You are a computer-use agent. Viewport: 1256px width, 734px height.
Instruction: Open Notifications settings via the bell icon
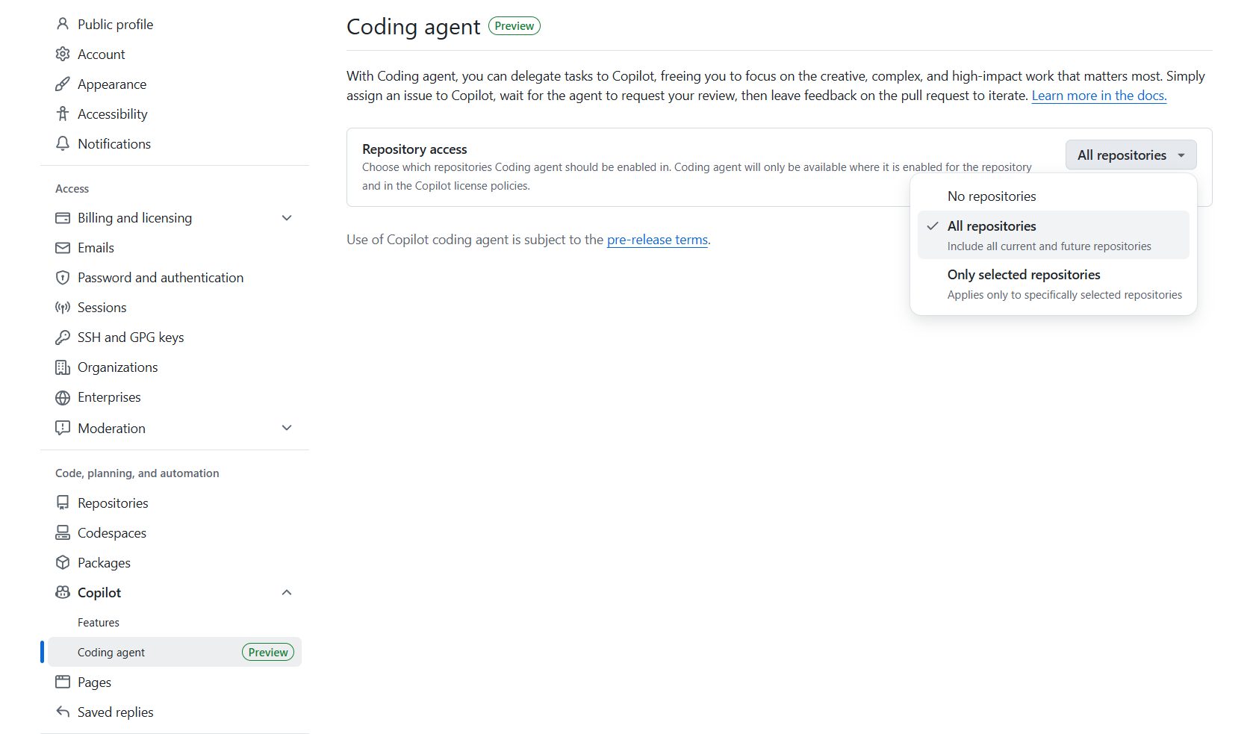(x=63, y=143)
